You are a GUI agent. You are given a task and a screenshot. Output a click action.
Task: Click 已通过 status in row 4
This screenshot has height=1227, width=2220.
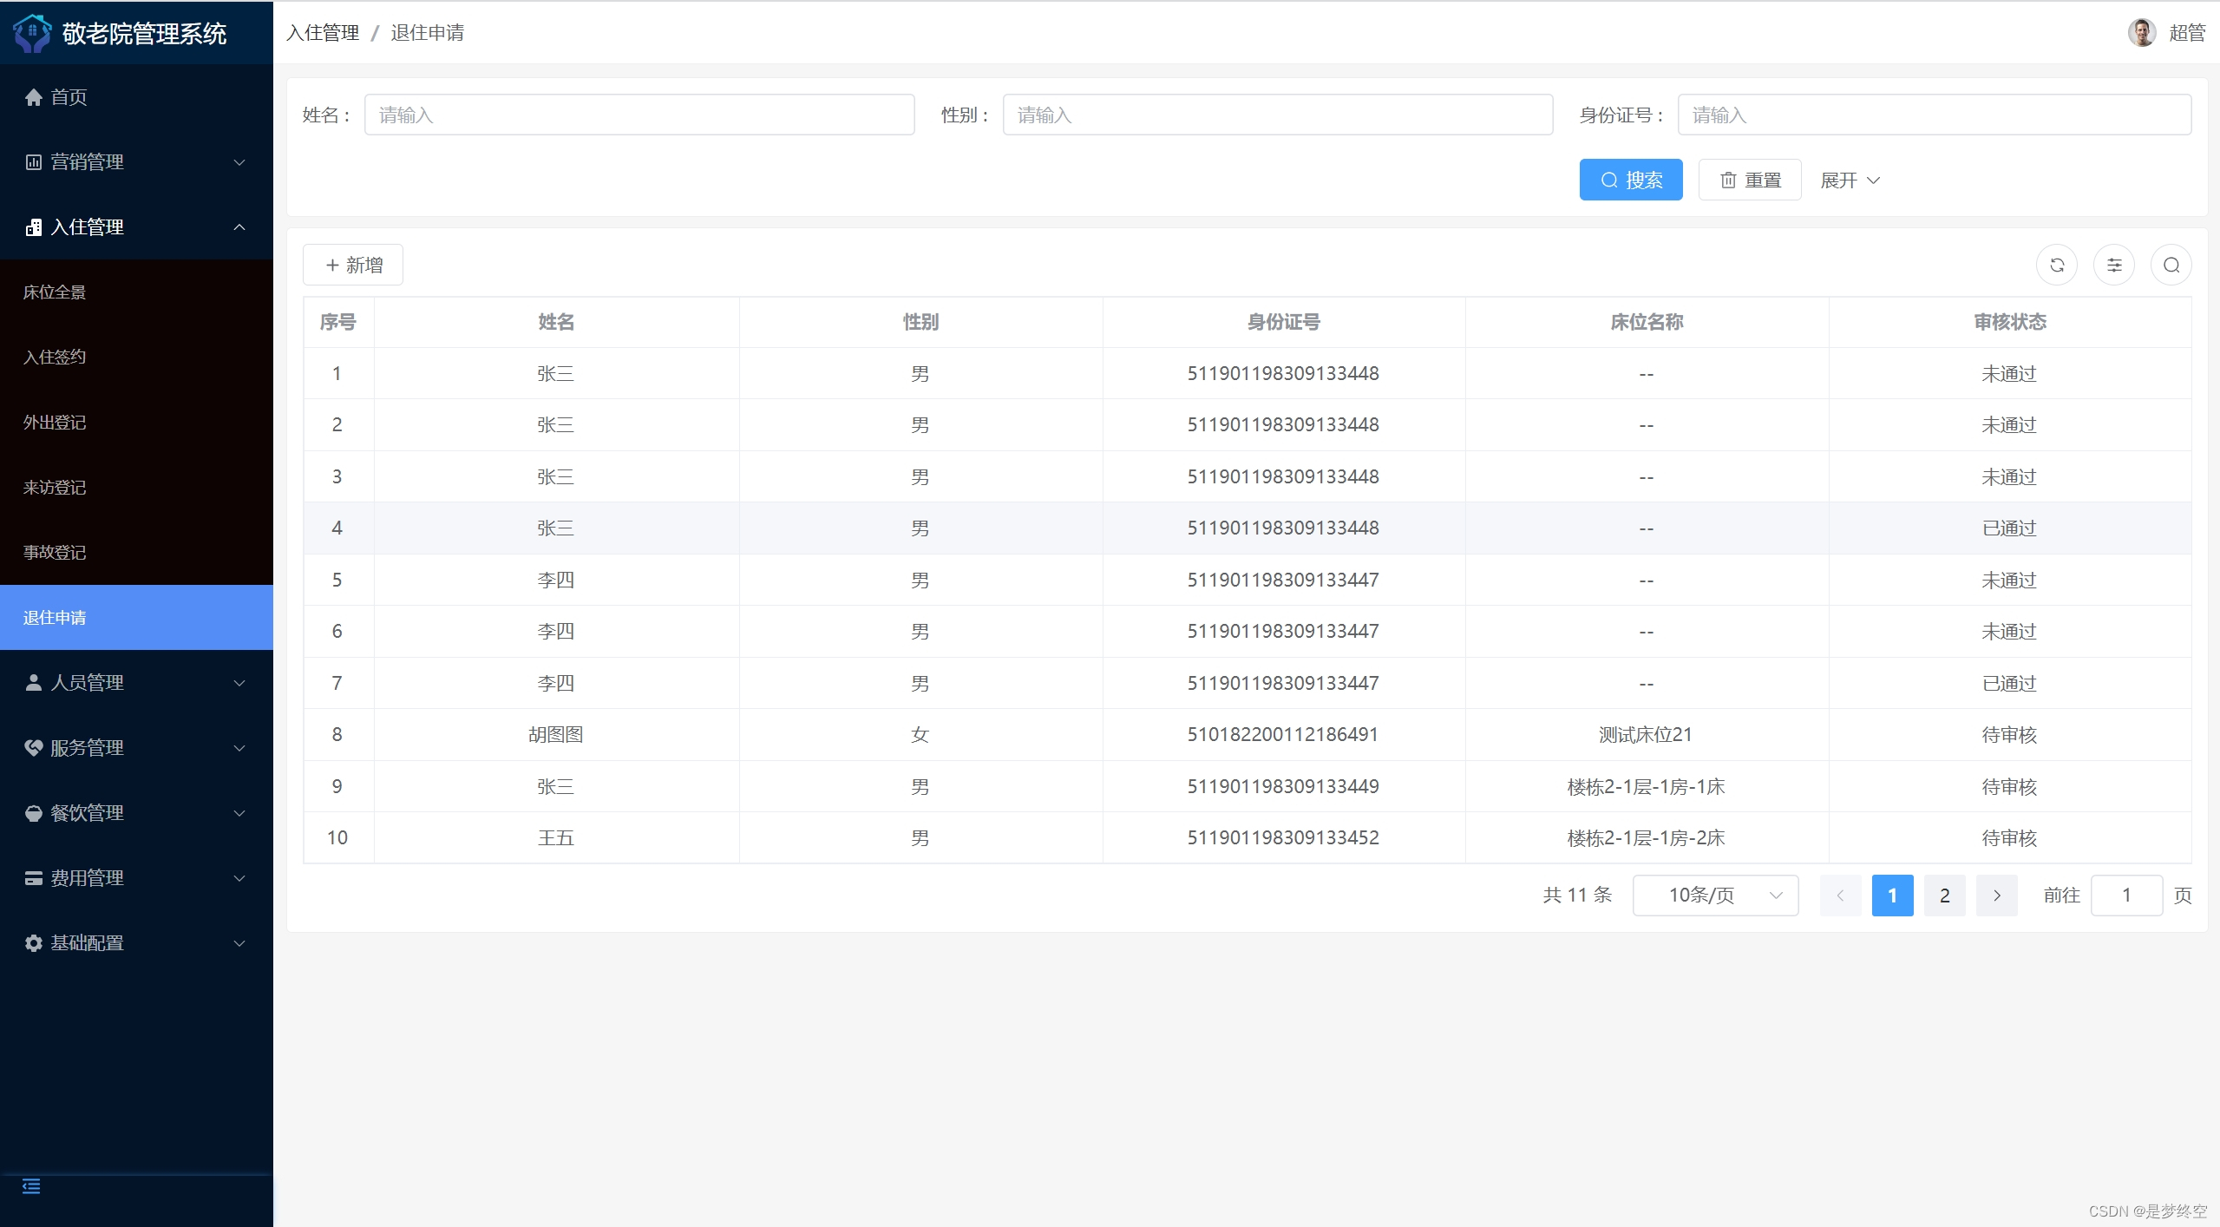pyautogui.click(x=2009, y=528)
